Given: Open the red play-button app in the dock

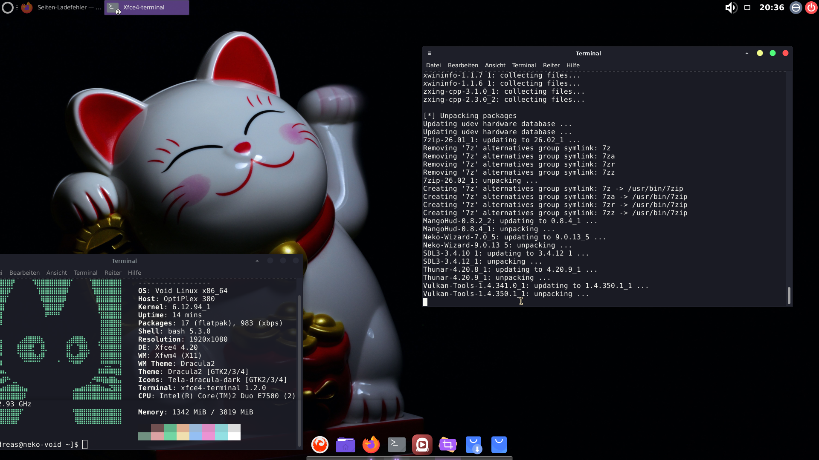Looking at the screenshot, I should [422, 445].
